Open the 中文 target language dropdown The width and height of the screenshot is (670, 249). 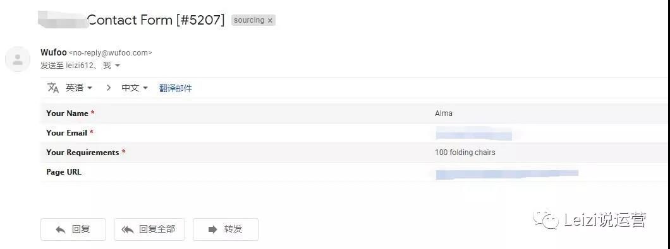click(x=135, y=88)
